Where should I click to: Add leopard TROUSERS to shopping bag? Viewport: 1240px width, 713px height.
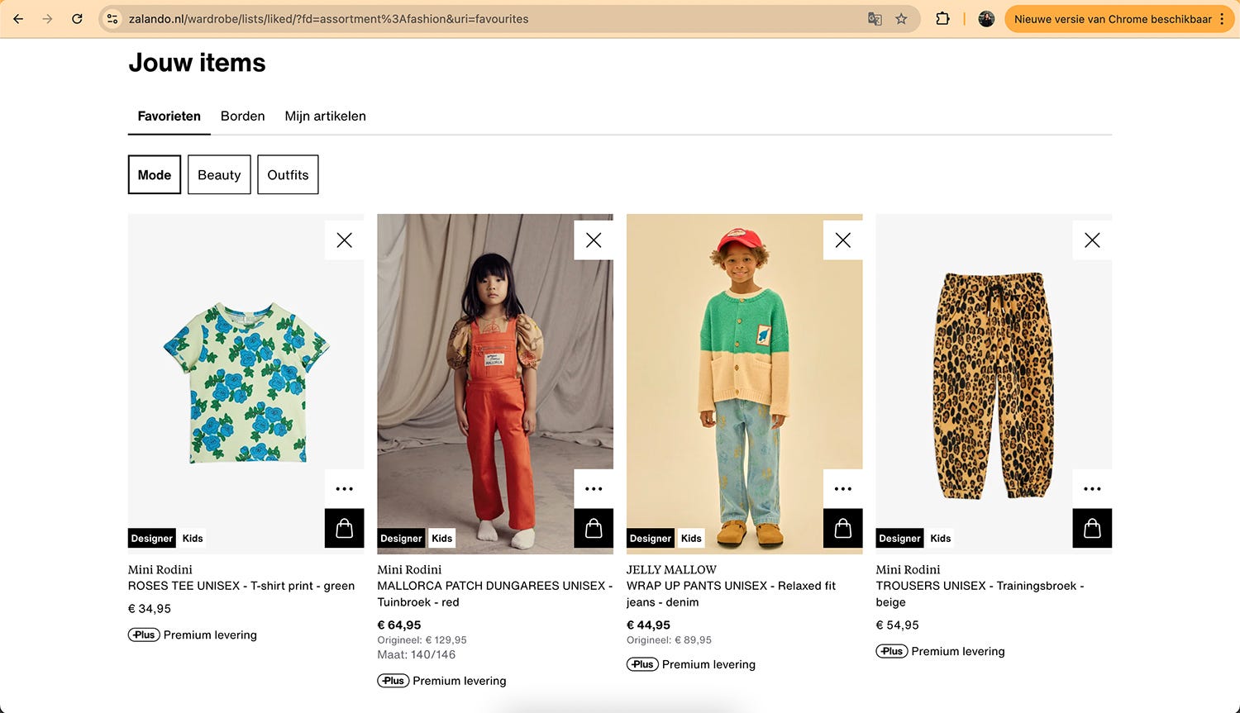click(x=1092, y=528)
